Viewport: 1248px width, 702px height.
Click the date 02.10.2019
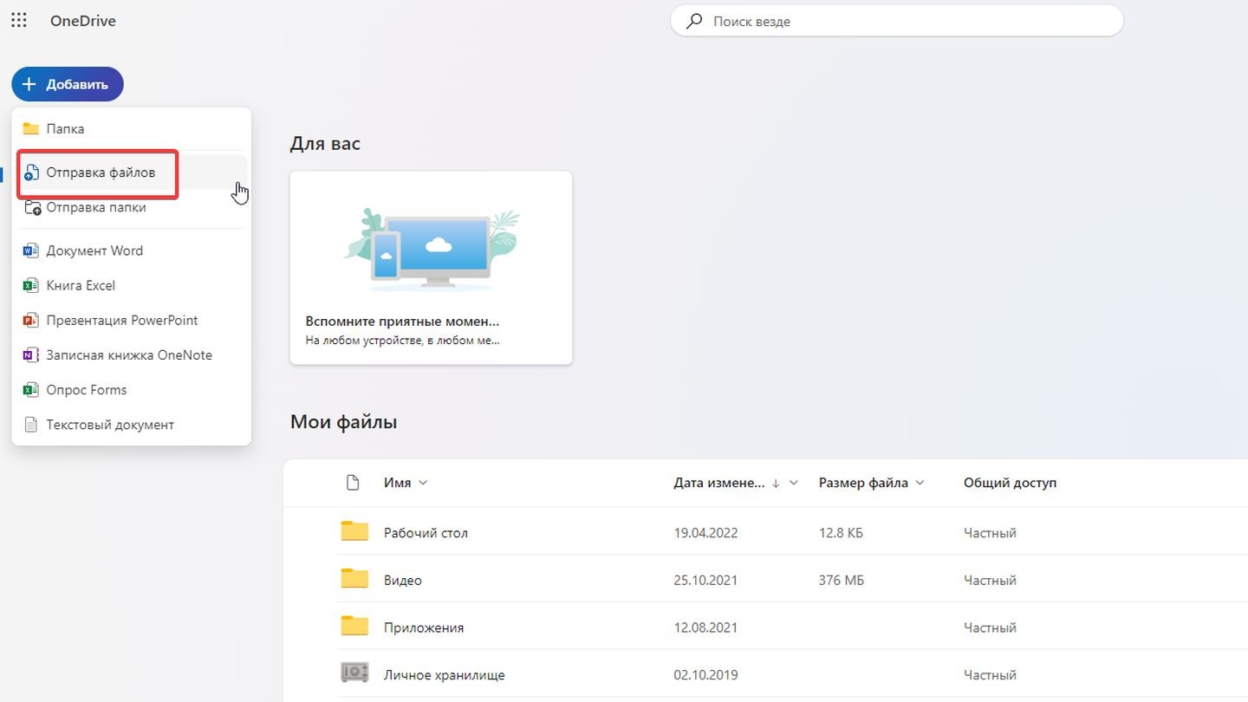pos(705,674)
